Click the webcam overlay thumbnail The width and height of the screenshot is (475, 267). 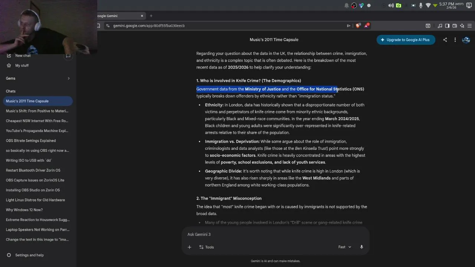48,27
